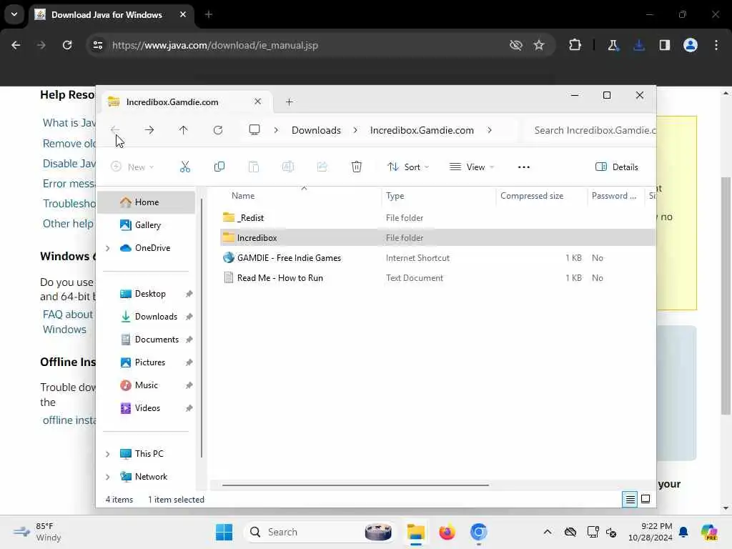Open the See more (three dots) menu
The width and height of the screenshot is (732, 549).
point(524,167)
